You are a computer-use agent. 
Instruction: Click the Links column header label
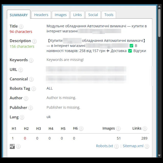[x=137, y=128]
